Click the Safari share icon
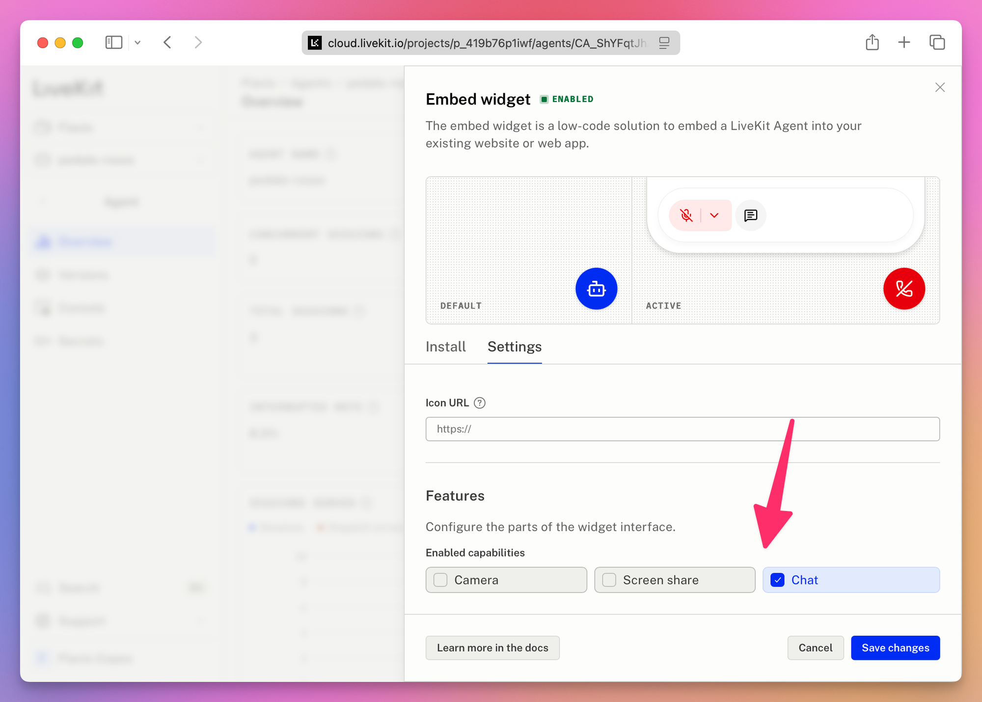The image size is (982, 702). [x=872, y=42]
